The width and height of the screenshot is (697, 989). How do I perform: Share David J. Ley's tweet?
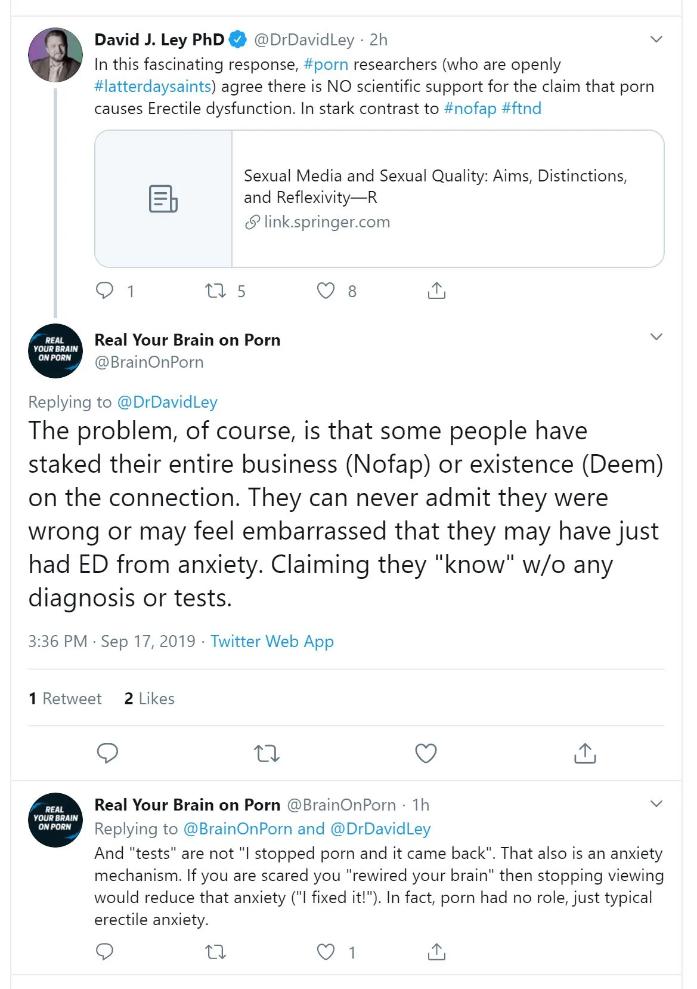[436, 291]
